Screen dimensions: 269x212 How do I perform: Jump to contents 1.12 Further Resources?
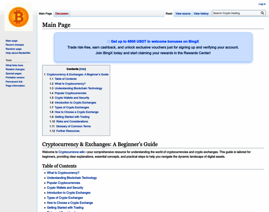point(68,131)
